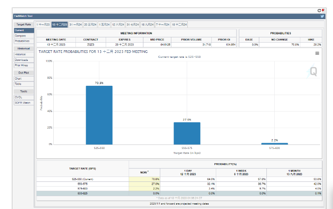Open the Historical sidebar item
Viewport: 333px width, 209px height.
[20, 54]
